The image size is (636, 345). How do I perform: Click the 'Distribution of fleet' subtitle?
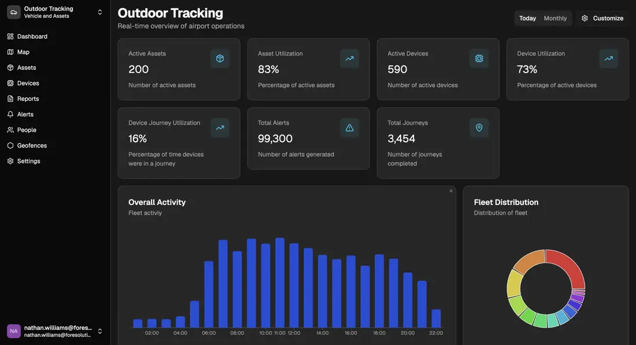(501, 212)
